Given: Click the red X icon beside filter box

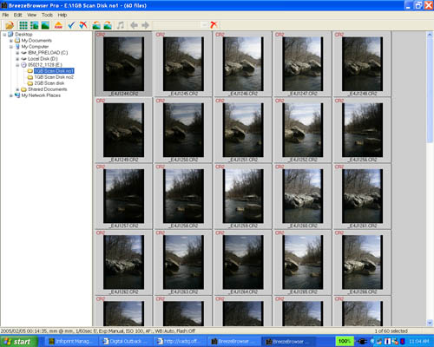Looking at the screenshot, I should tap(214, 25).
